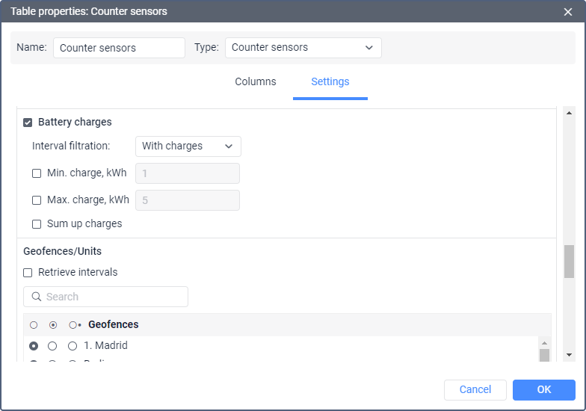The height and width of the screenshot is (411, 586).
Task: Enable Min. charge, kWh checkbox
Action: [37, 173]
